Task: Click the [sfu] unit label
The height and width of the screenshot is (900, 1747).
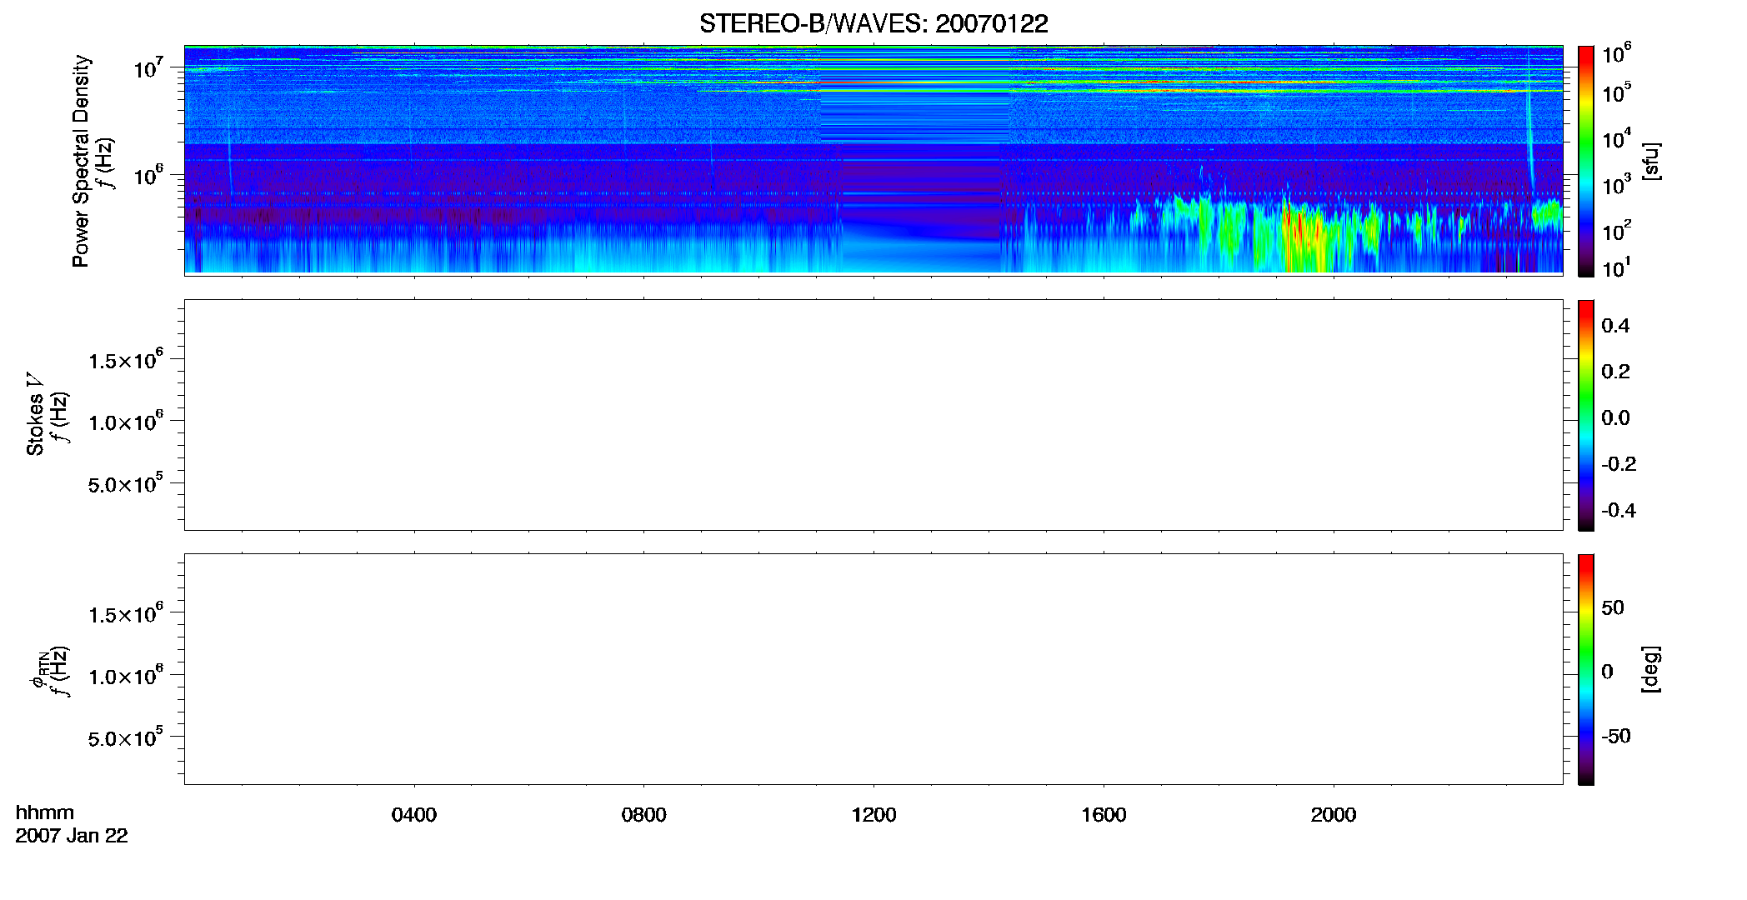Action: (x=1651, y=161)
